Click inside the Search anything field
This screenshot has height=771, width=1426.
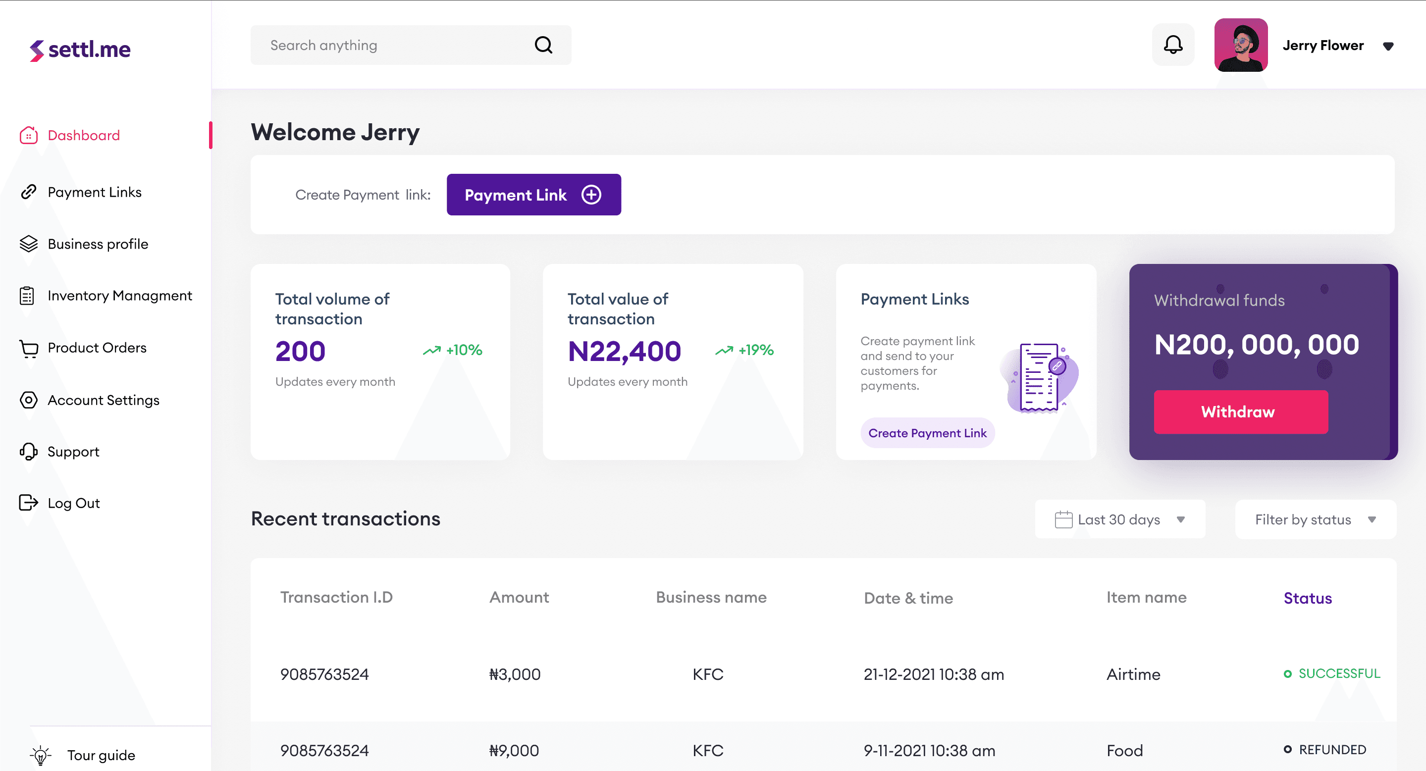pyautogui.click(x=387, y=45)
